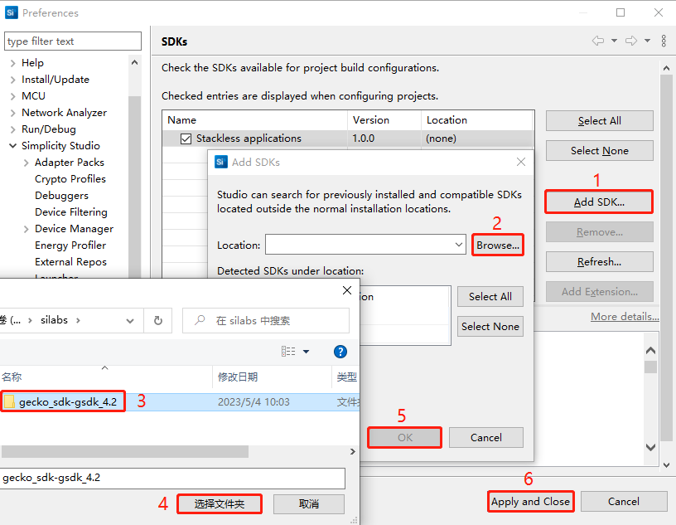Click the forward navigation arrow in SDKs header
Image resolution: width=676 pixels, height=525 pixels.
click(630, 41)
